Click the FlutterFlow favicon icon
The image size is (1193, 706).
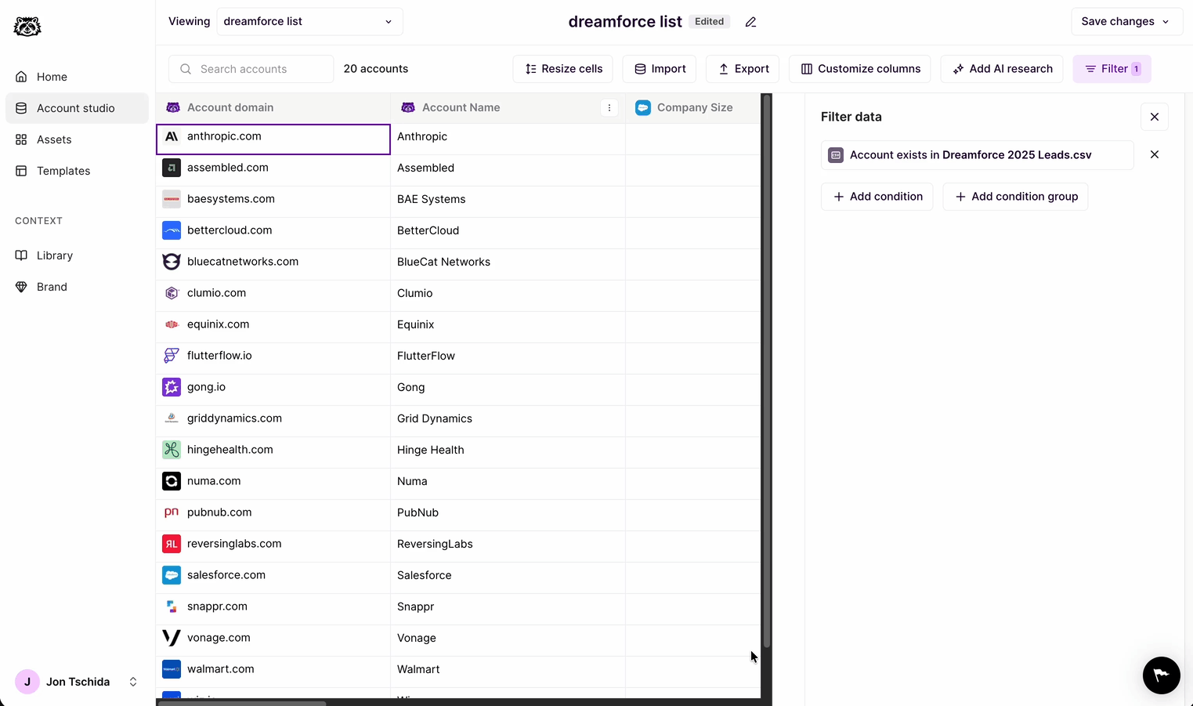(x=172, y=356)
